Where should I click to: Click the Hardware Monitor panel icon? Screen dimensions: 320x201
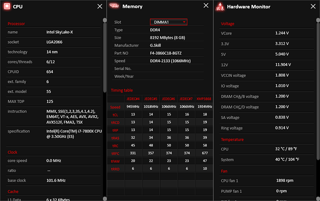pos(220,7)
